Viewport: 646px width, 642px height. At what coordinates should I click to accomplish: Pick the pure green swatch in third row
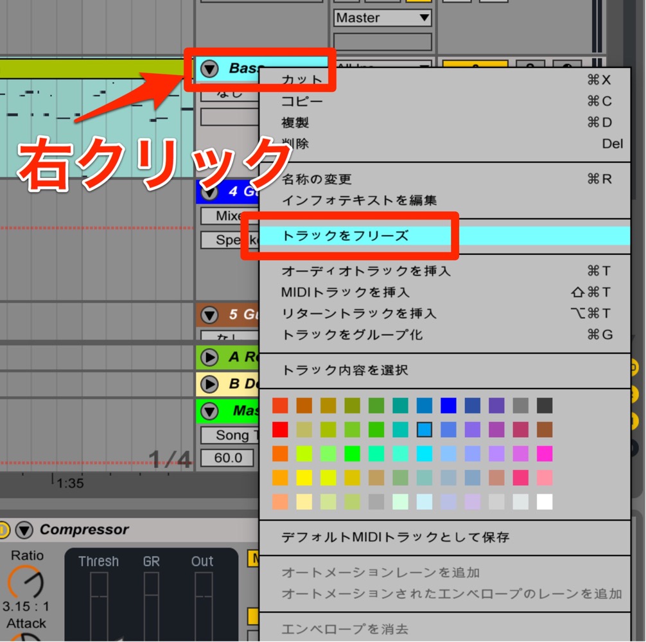353,454
